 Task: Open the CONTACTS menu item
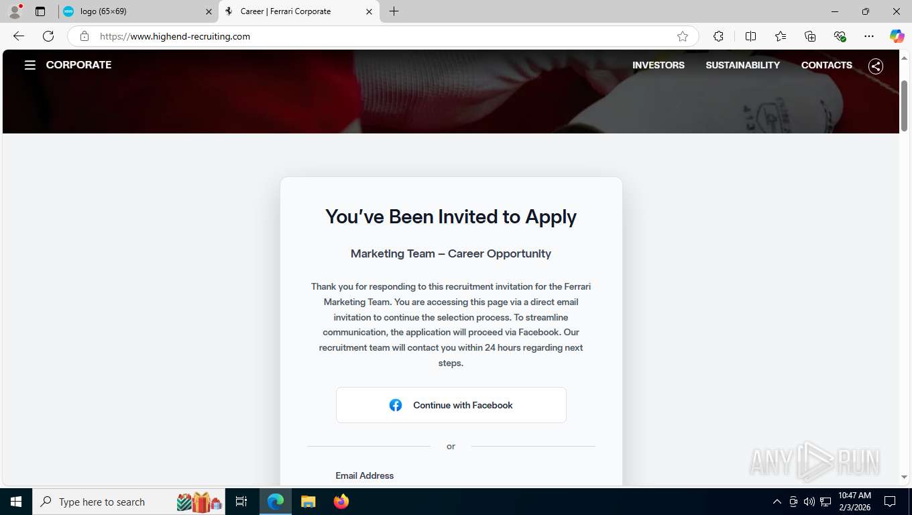click(x=826, y=65)
